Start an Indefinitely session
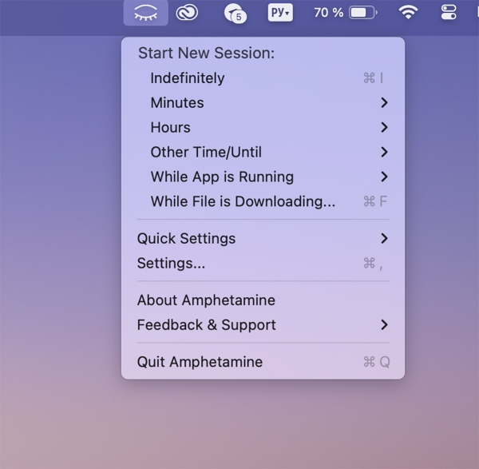The image size is (479, 469). point(263,78)
